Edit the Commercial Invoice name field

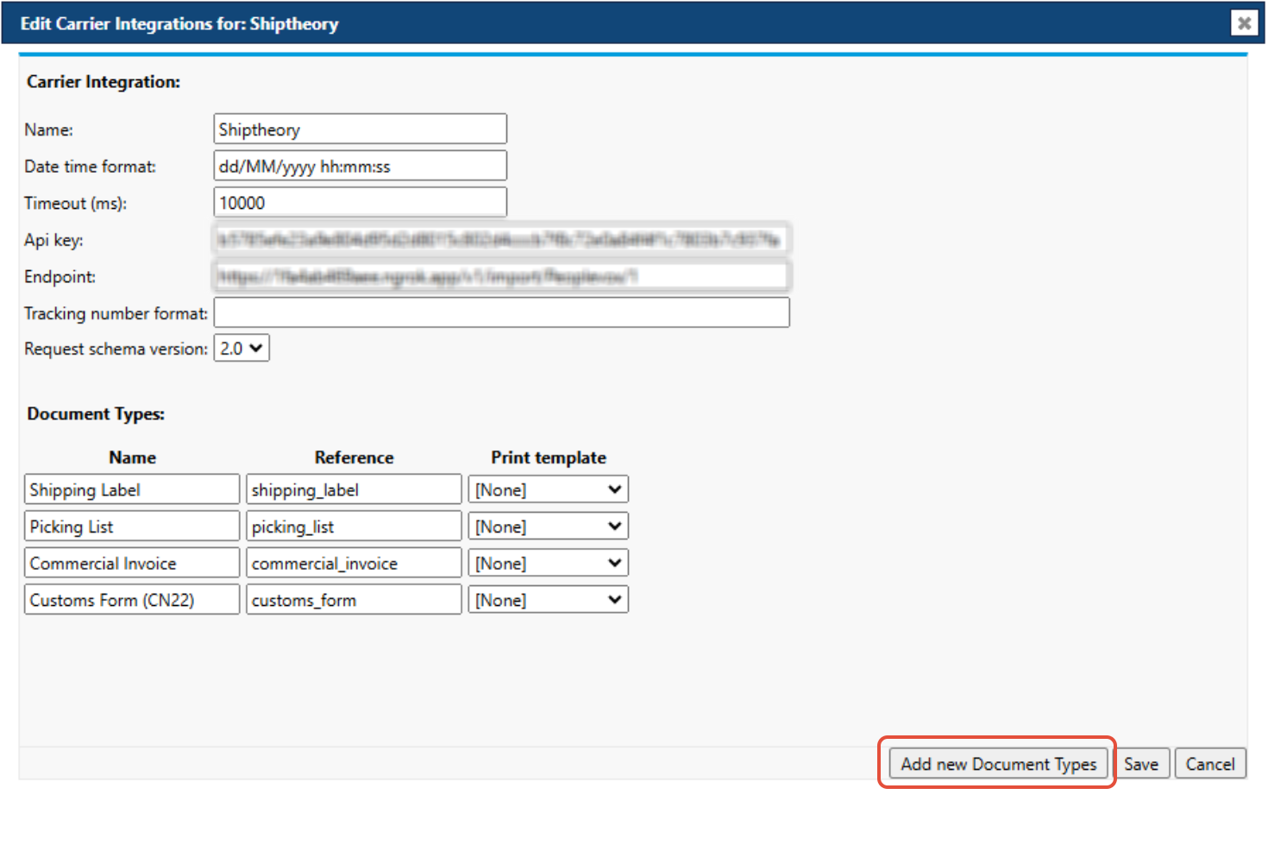tap(132, 563)
